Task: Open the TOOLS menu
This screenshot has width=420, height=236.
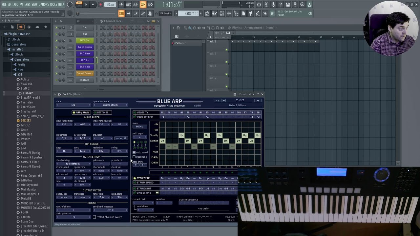Action: tap(53, 4)
